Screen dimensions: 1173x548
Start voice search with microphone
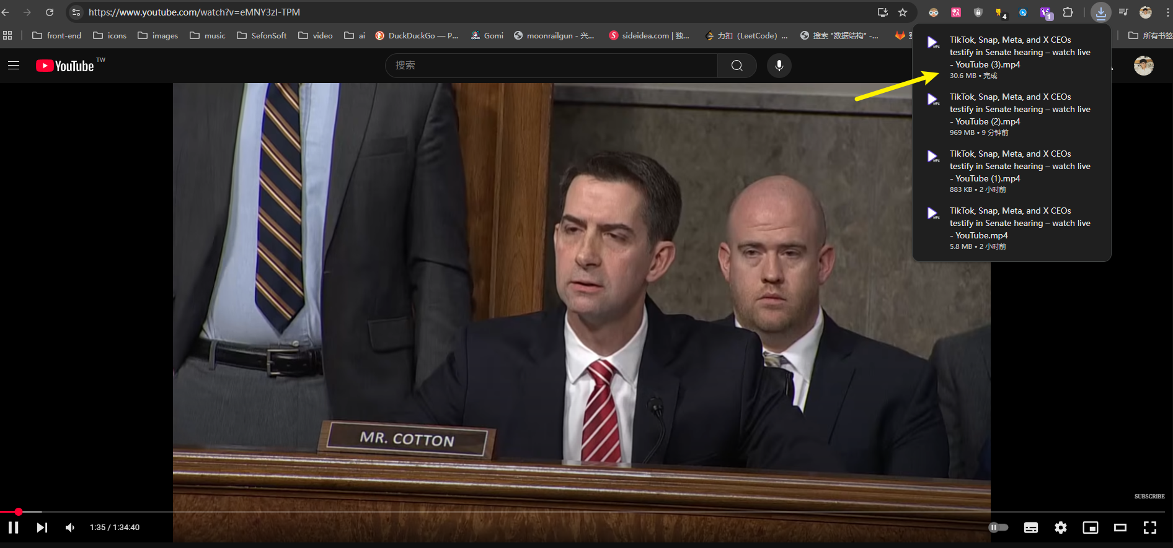click(779, 66)
